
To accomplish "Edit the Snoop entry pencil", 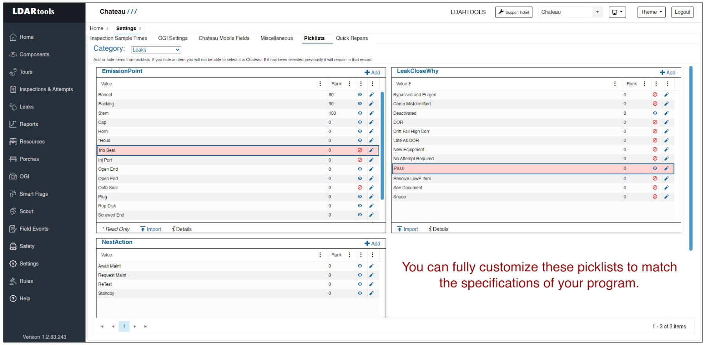I will point(666,197).
